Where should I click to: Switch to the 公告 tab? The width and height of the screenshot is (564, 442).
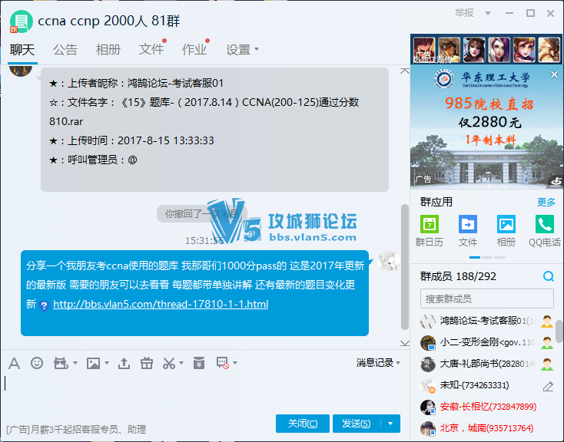65,50
